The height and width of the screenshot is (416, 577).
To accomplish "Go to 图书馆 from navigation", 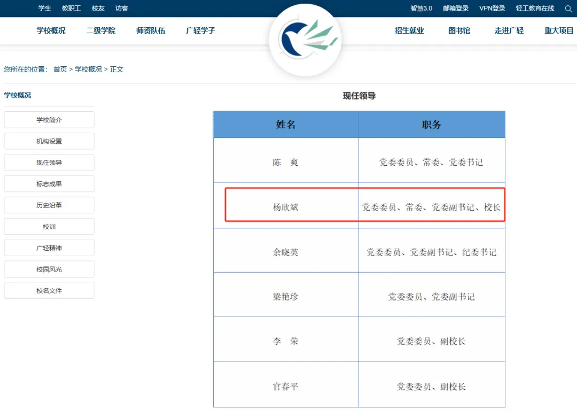I will (x=459, y=31).
